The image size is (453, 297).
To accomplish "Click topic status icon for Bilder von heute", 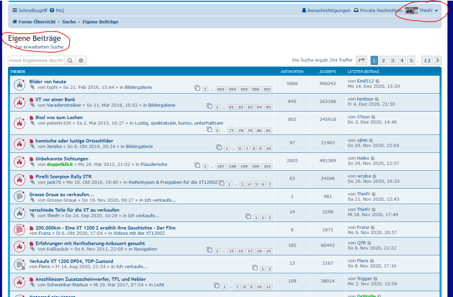I will point(20,85).
